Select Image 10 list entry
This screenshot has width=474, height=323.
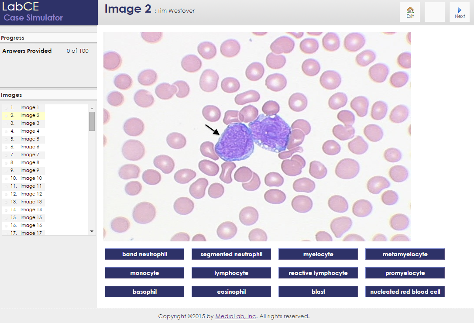24,178
